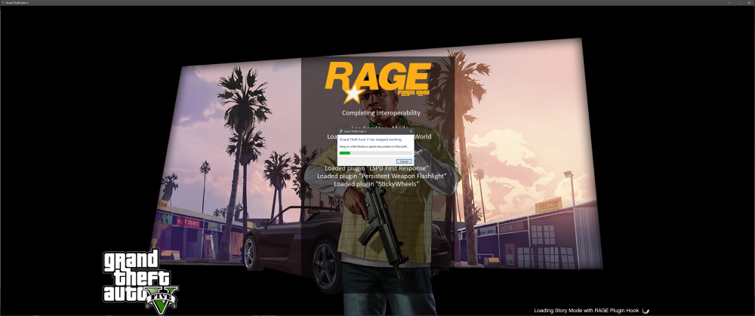This screenshot has height=316, width=755.
Task: Select the 'Persistent Weapon Flashlight' plugin line
Action: pyautogui.click(x=381, y=176)
